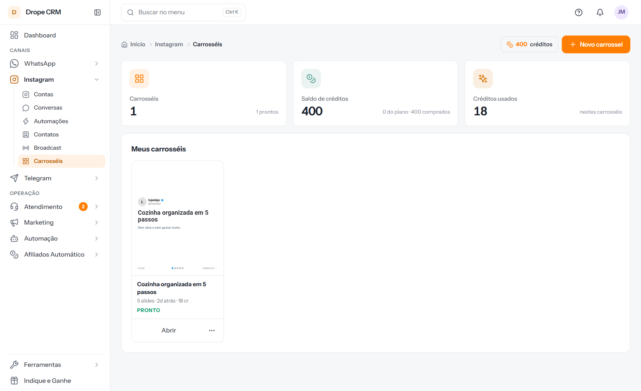Expand the WhatsApp submenu chevron

tap(96, 64)
